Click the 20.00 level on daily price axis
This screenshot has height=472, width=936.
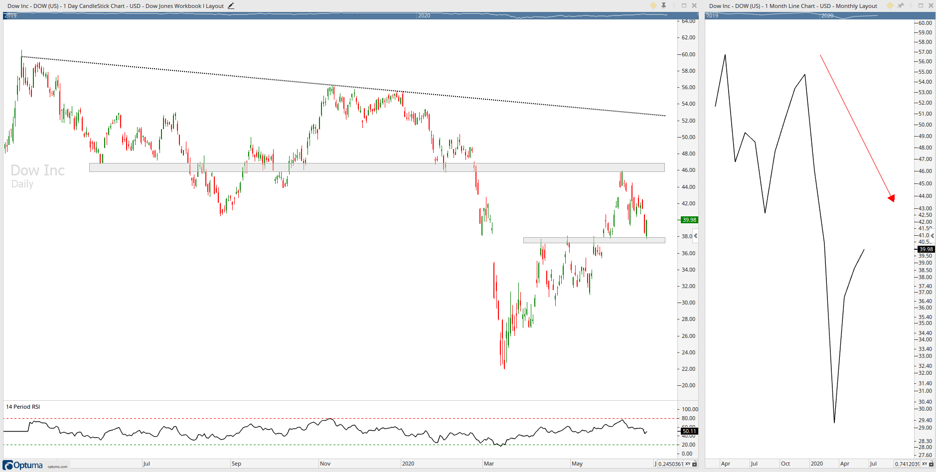(689, 385)
